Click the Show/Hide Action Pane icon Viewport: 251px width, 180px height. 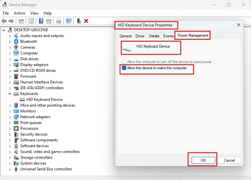pyautogui.click(x=49, y=21)
